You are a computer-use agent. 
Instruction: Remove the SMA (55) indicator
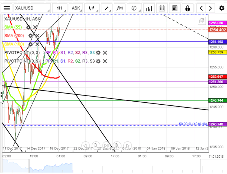[35, 27]
